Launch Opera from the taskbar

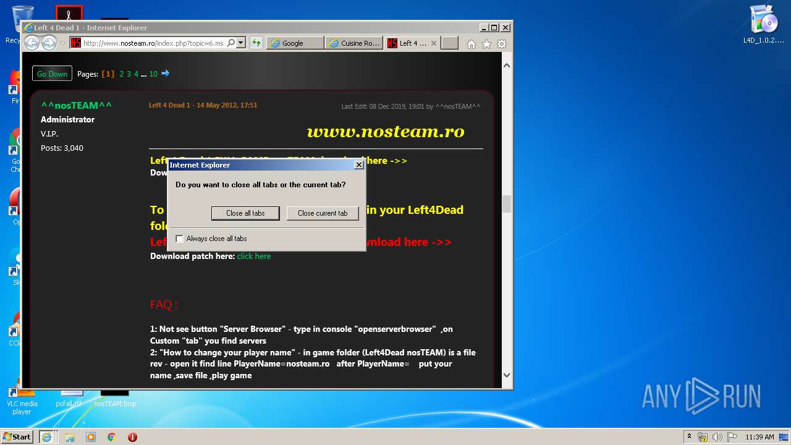[x=132, y=437]
